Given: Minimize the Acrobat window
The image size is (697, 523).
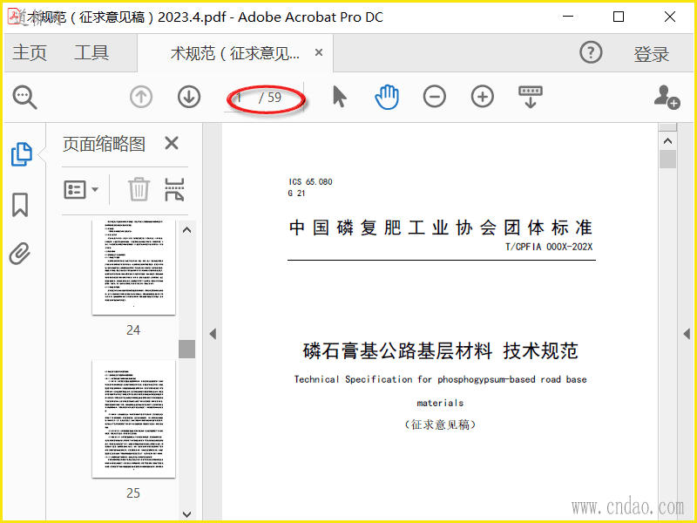Looking at the screenshot, I should 568,17.
